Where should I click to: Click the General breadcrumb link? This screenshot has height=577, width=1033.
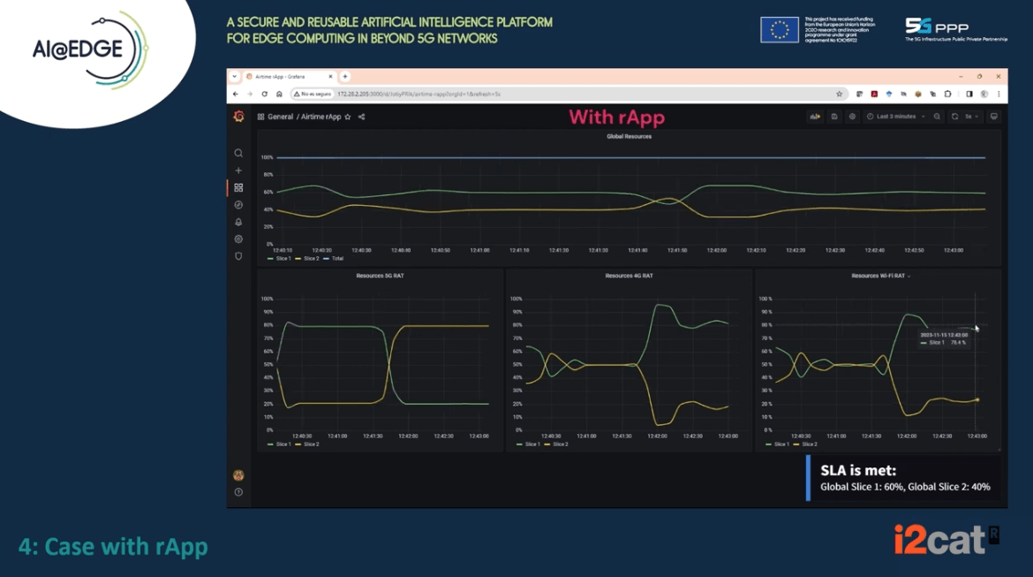coord(281,116)
